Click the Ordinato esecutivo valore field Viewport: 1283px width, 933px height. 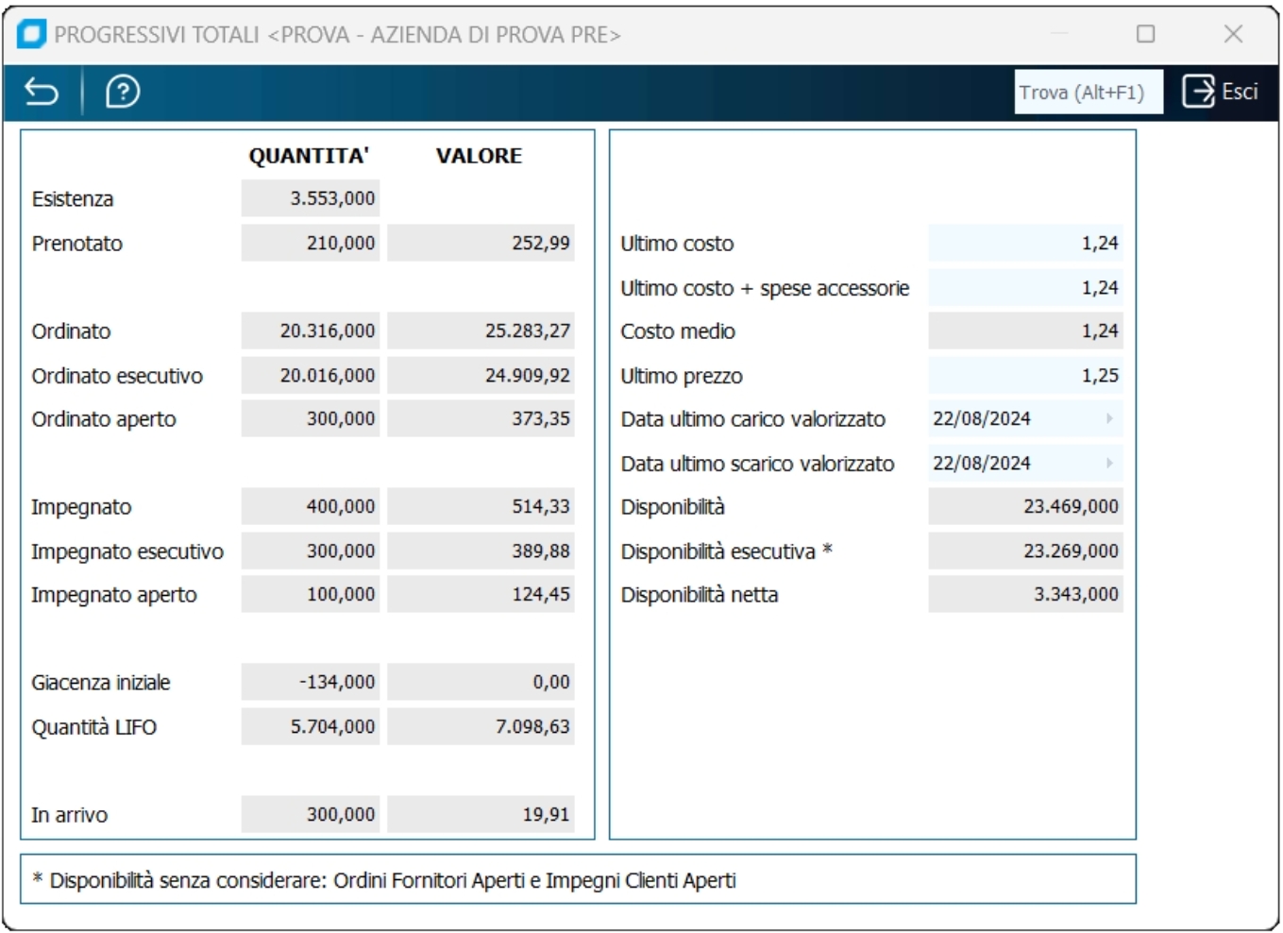pos(481,376)
